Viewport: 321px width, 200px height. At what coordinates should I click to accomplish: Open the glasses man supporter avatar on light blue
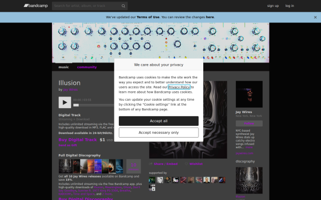[207, 180]
